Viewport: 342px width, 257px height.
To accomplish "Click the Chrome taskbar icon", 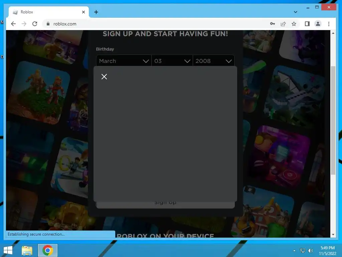I will click(x=47, y=250).
